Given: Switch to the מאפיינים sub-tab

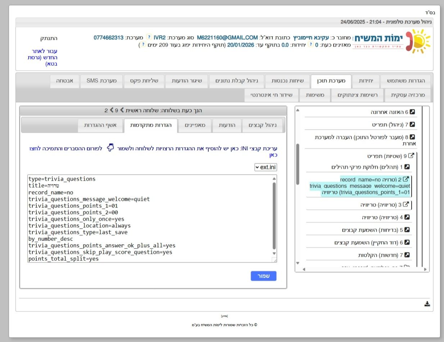Looking at the screenshot, I should point(195,125).
